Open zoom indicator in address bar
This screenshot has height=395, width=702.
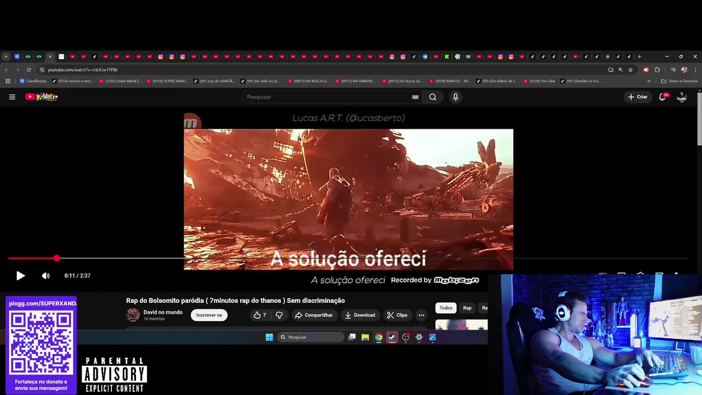tap(620, 70)
